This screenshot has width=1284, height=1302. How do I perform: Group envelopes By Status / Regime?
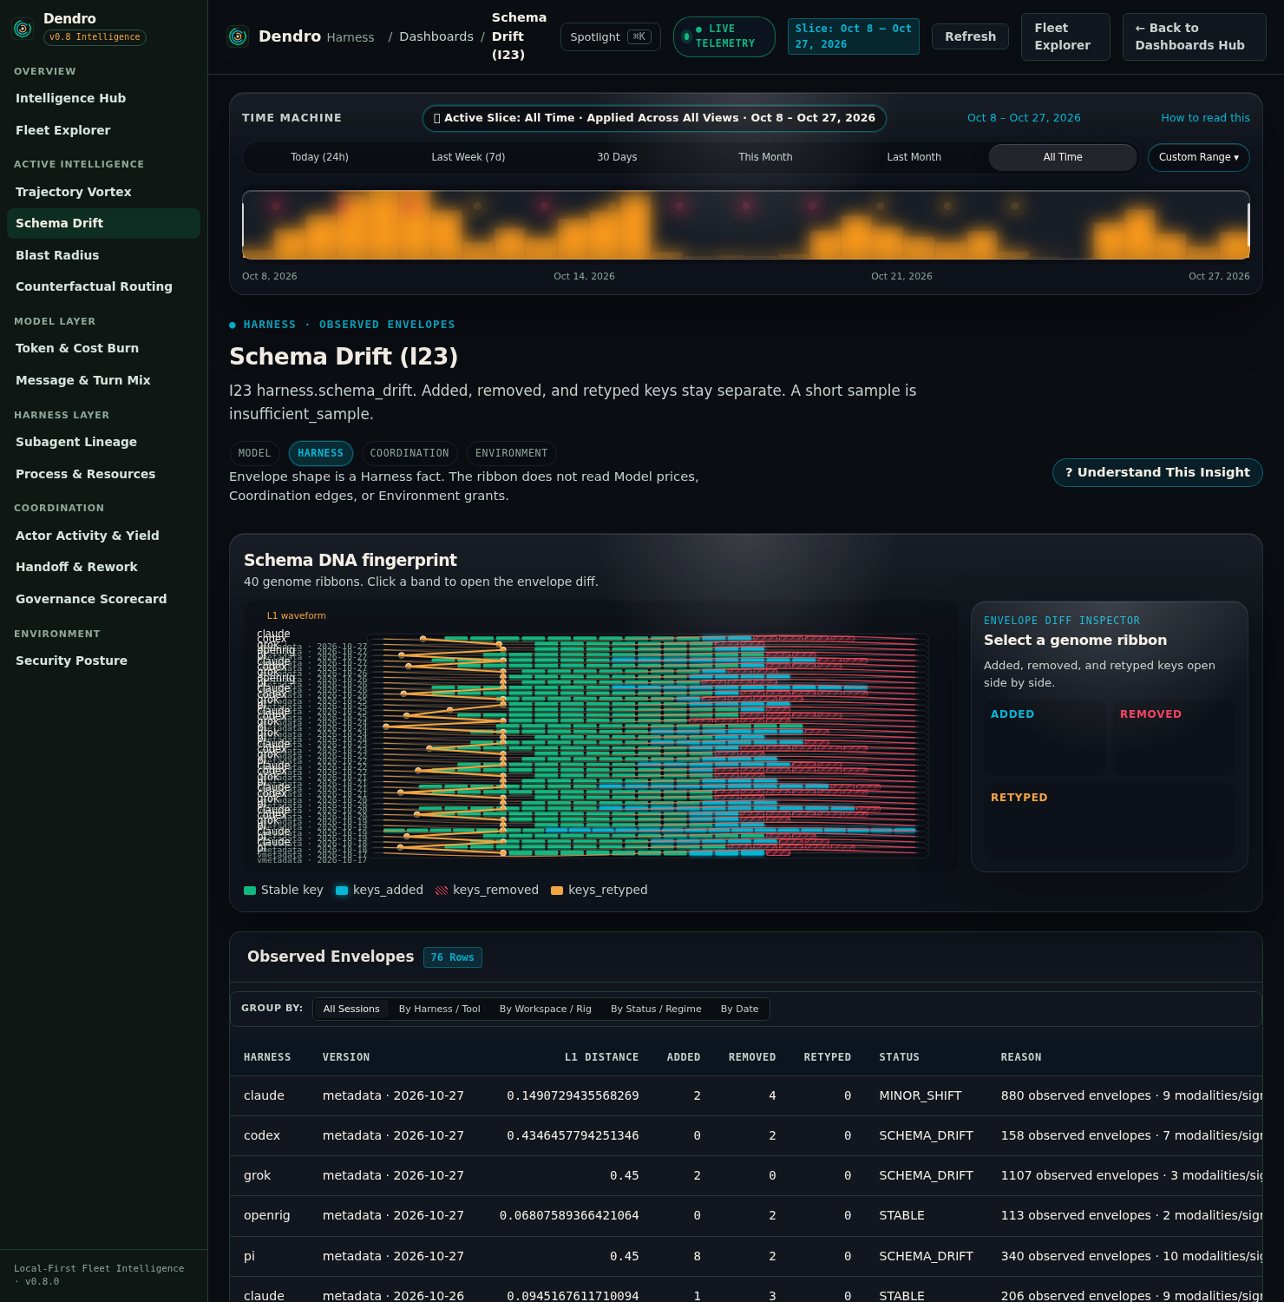click(656, 1009)
